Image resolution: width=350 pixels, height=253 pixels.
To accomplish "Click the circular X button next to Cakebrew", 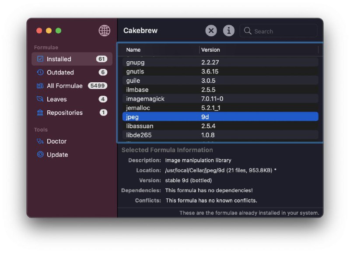I will [211, 31].
